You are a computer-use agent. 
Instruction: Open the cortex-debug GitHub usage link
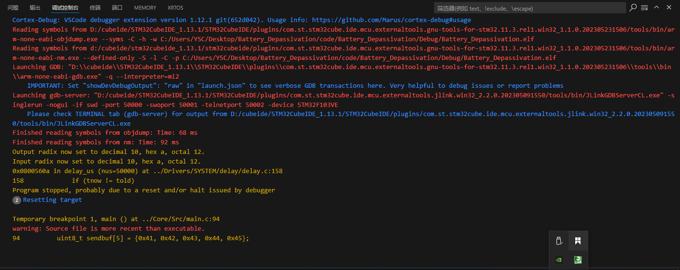(392, 20)
